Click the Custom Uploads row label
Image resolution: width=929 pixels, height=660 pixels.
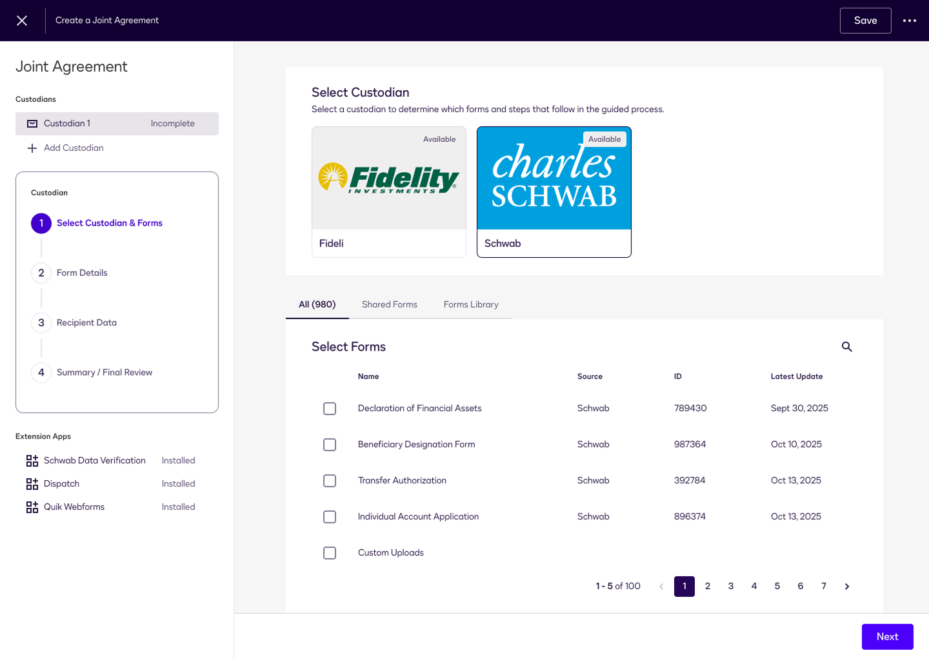[391, 552]
